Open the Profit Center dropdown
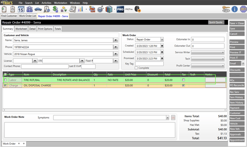 (x=208, y=66)
